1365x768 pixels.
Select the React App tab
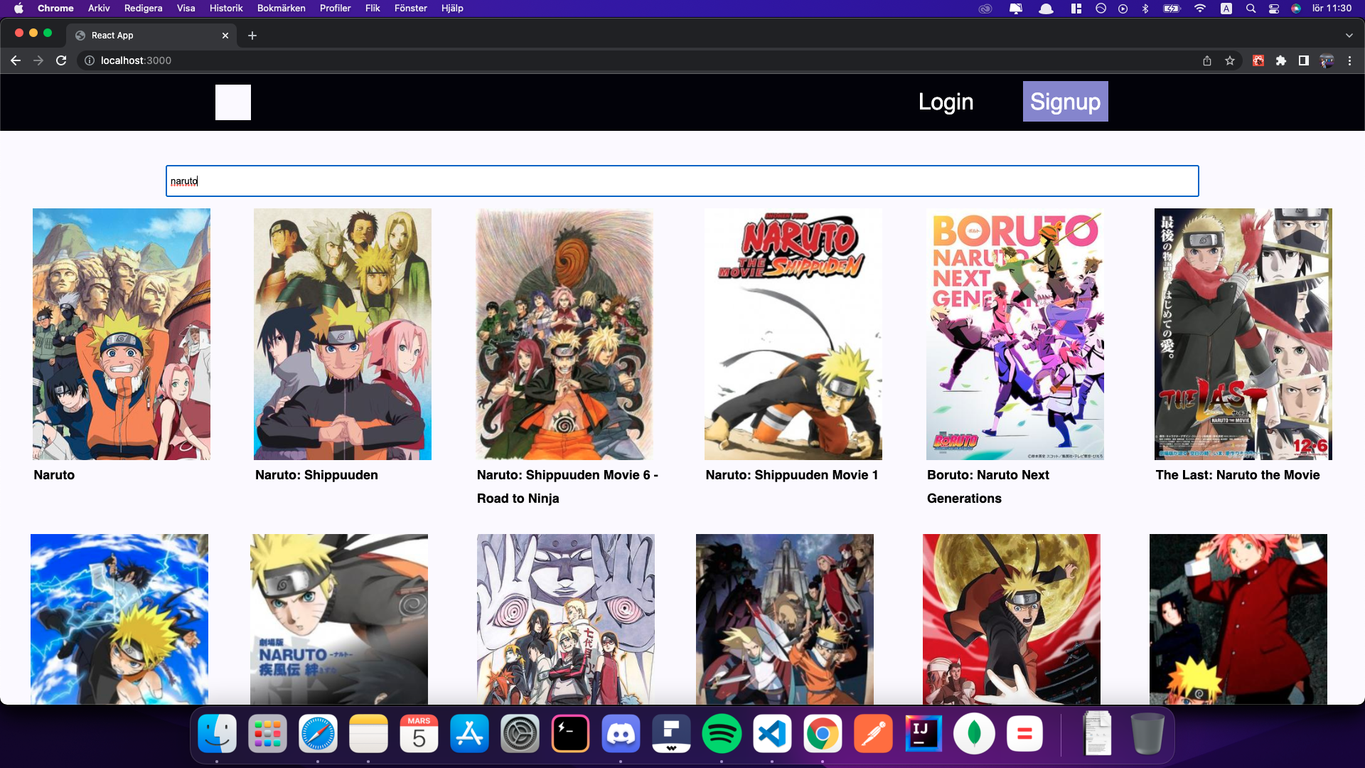[x=151, y=36]
